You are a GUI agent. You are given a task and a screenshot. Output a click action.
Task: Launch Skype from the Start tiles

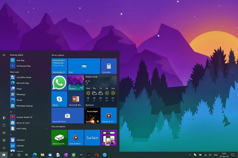[59, 99]
